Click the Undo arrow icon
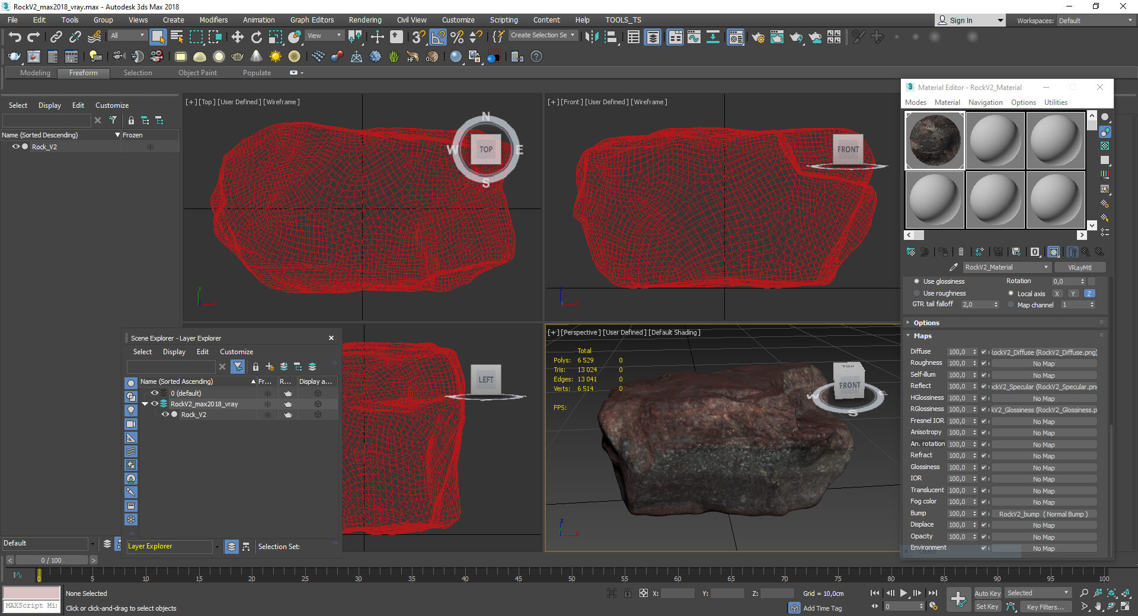The height and width of the screenshot is (616, 1138). [x=14, y=37]
